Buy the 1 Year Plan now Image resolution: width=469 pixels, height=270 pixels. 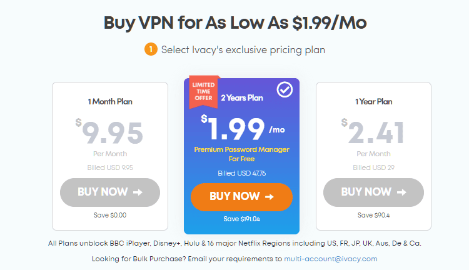click(373, 192)
